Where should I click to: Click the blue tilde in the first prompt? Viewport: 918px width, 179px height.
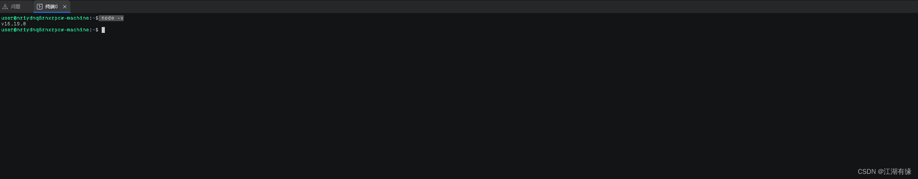94,18
